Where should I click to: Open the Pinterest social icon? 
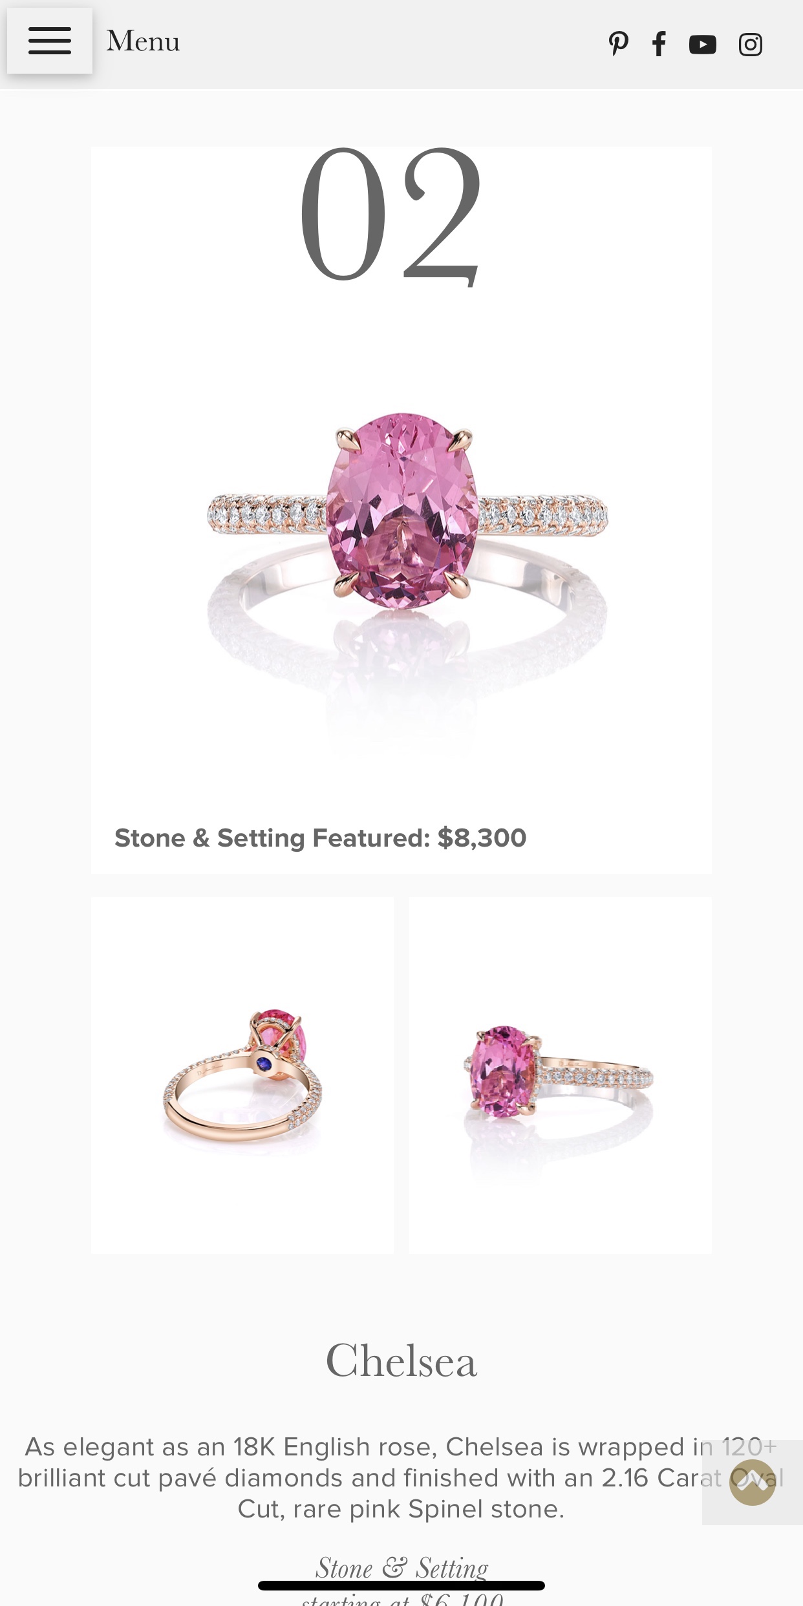[618, 44]
